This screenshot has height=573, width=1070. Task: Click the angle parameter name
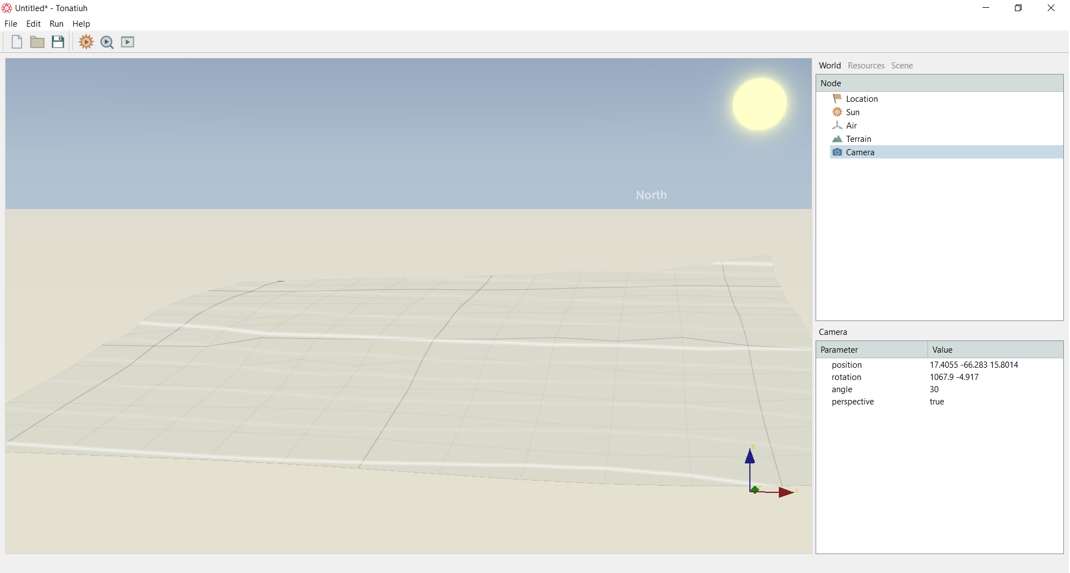click(842, 389)
